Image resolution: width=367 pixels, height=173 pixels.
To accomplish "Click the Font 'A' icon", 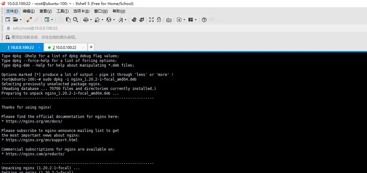I will (121, 20).
